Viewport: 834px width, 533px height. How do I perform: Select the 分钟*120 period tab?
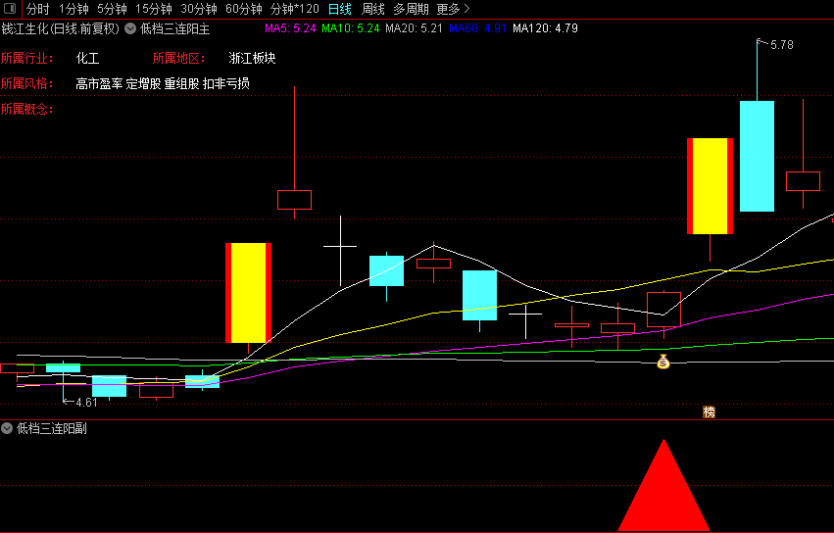295,9
